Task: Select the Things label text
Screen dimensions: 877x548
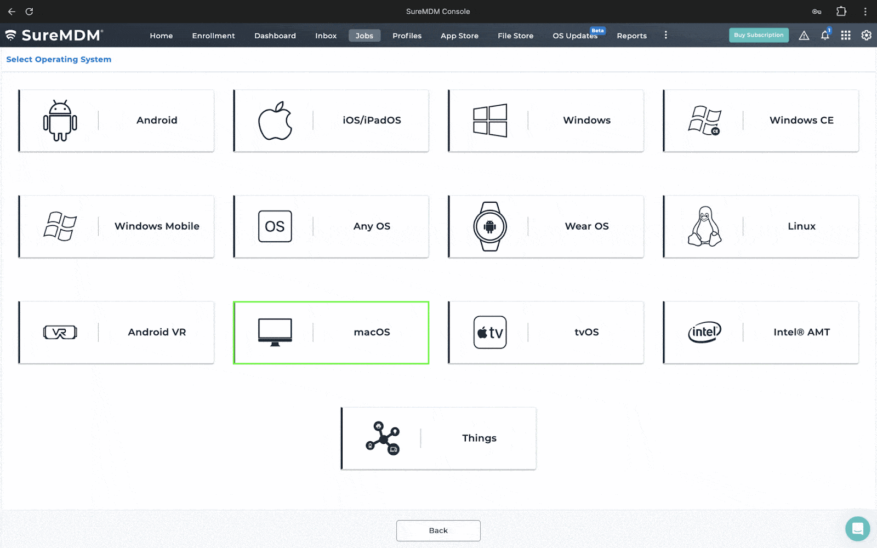Action: tap(479, 438)
